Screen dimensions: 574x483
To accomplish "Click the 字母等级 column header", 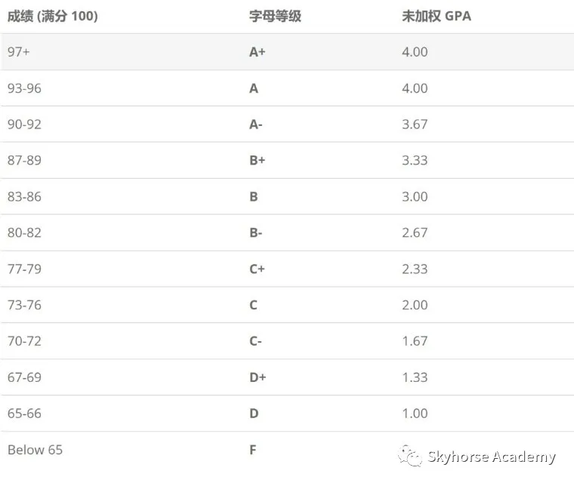I will pyautogui.click(x=275, y=16).
